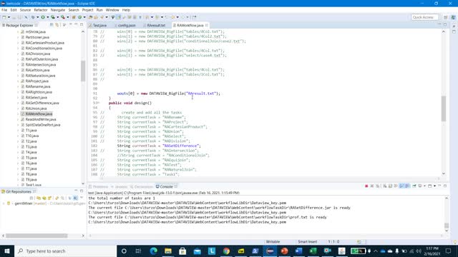The width and height of the screenshot is (458, 257).
Task: Select RASelect.java in Package Explorer
Action: tap(36, 97)
